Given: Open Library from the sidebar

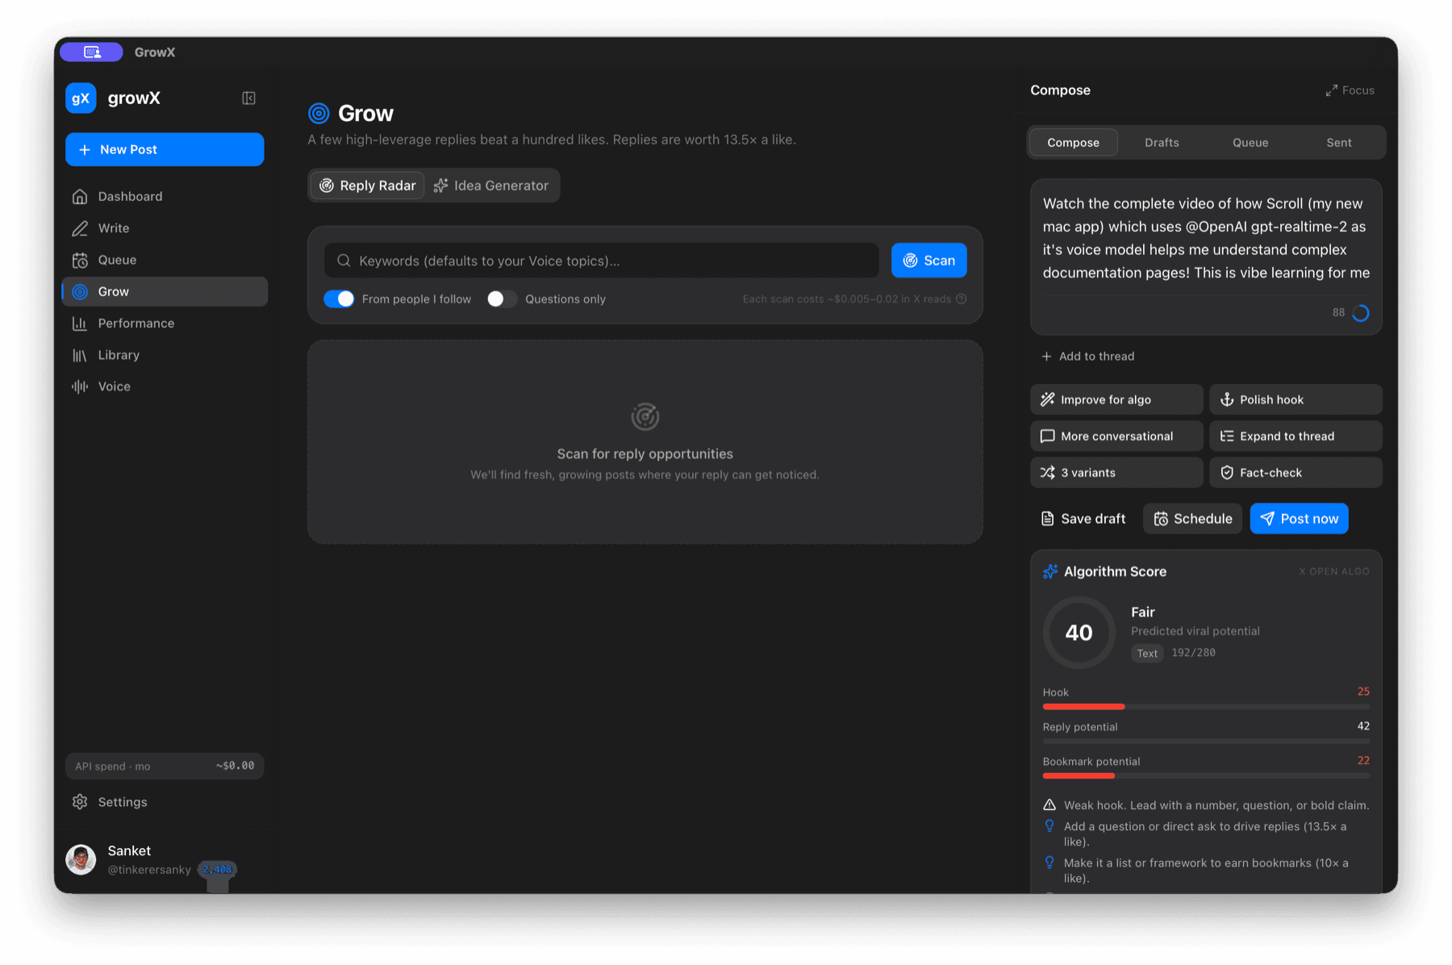Looking at the screenshot, I should pos(165,355).
